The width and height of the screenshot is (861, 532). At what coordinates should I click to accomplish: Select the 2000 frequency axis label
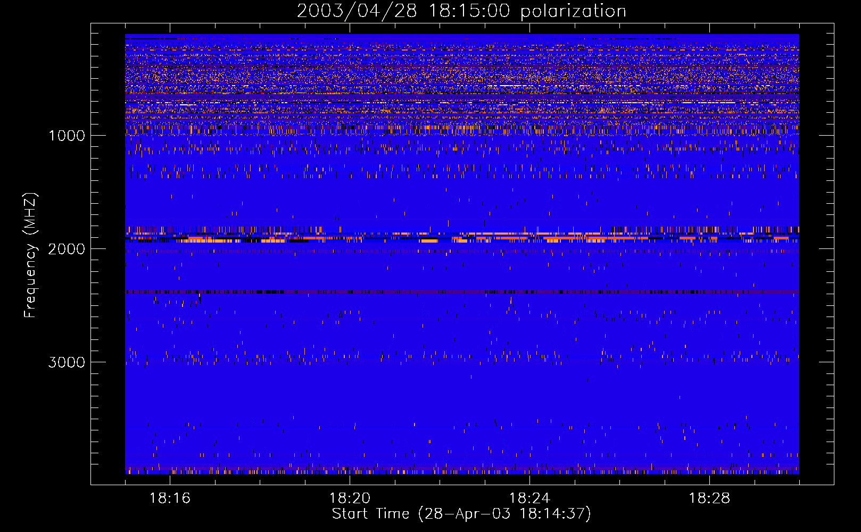pyautogui.click(x=67, y=249)
